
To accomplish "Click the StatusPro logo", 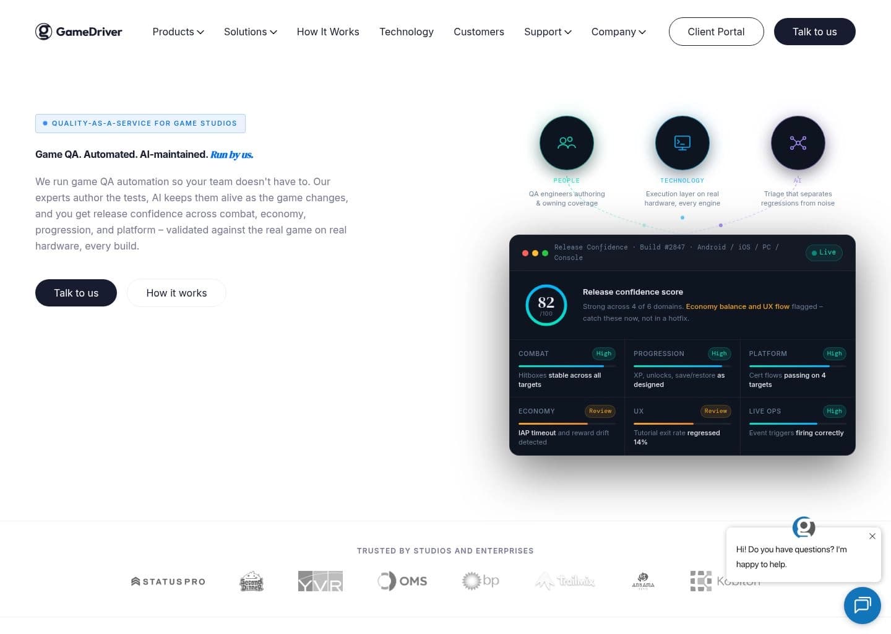I will pyautogui.click(x=168, y=581).
